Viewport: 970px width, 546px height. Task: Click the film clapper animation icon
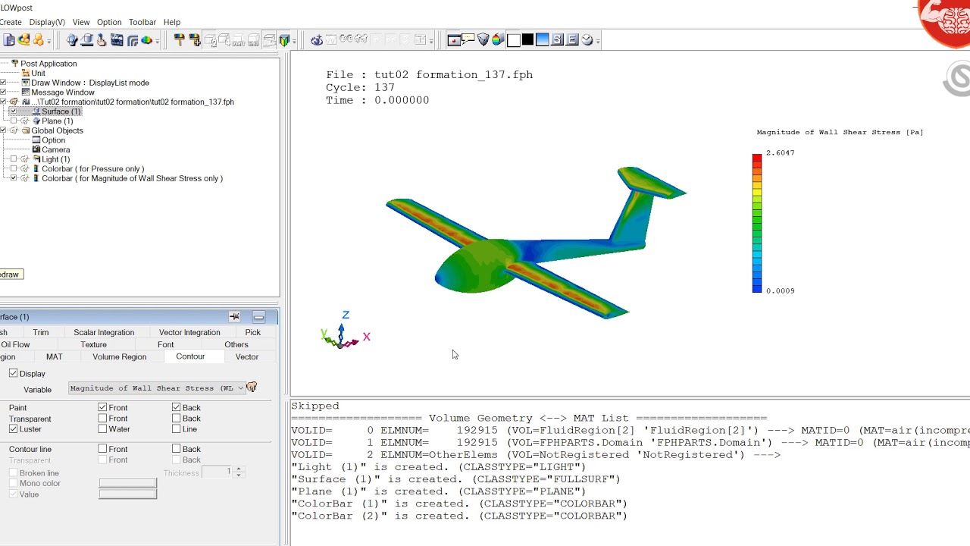point(117,40)
